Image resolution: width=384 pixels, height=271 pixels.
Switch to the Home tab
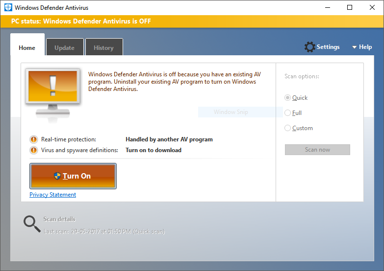pyautogui.click(x=27, y=45)
